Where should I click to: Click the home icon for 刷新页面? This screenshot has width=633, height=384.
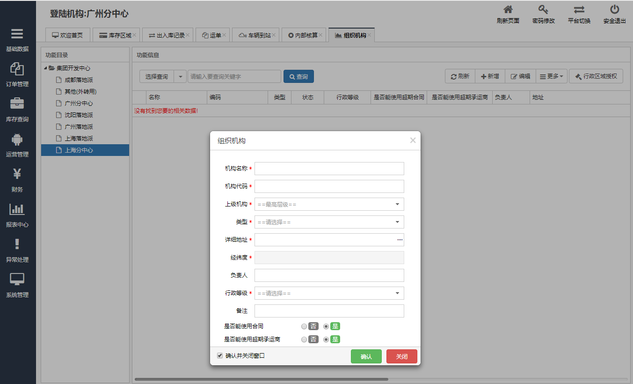(x=508, y=10)
